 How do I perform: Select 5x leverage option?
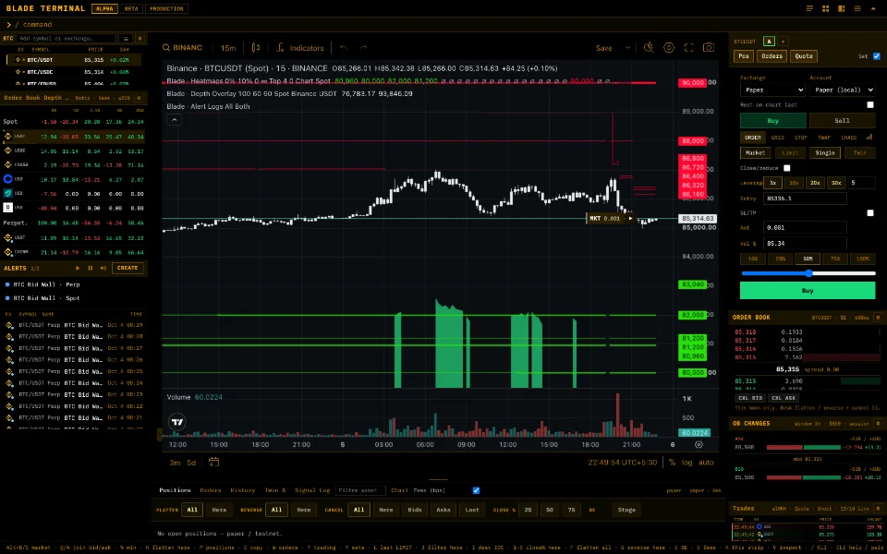(772, 183)
